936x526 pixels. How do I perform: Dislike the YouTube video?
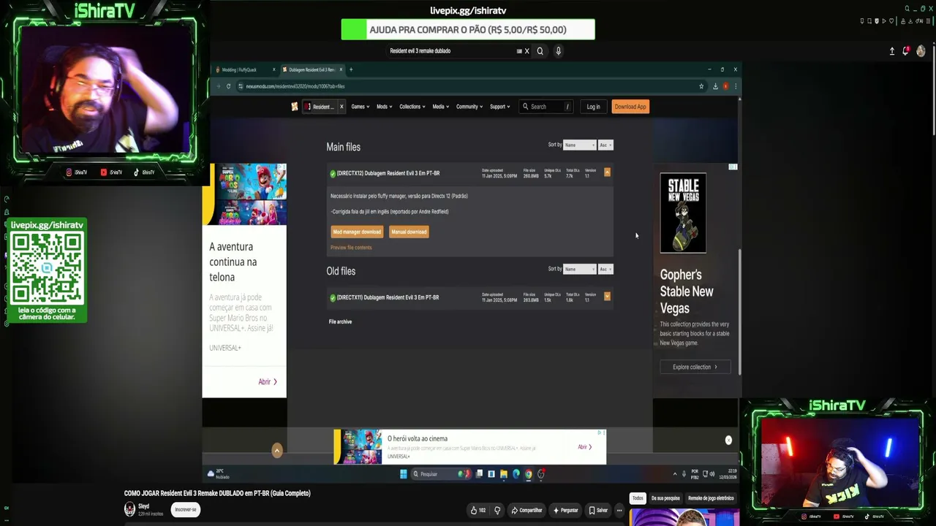click(497, 510)
